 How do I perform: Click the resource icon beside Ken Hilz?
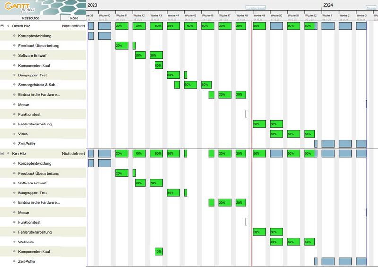8,153
